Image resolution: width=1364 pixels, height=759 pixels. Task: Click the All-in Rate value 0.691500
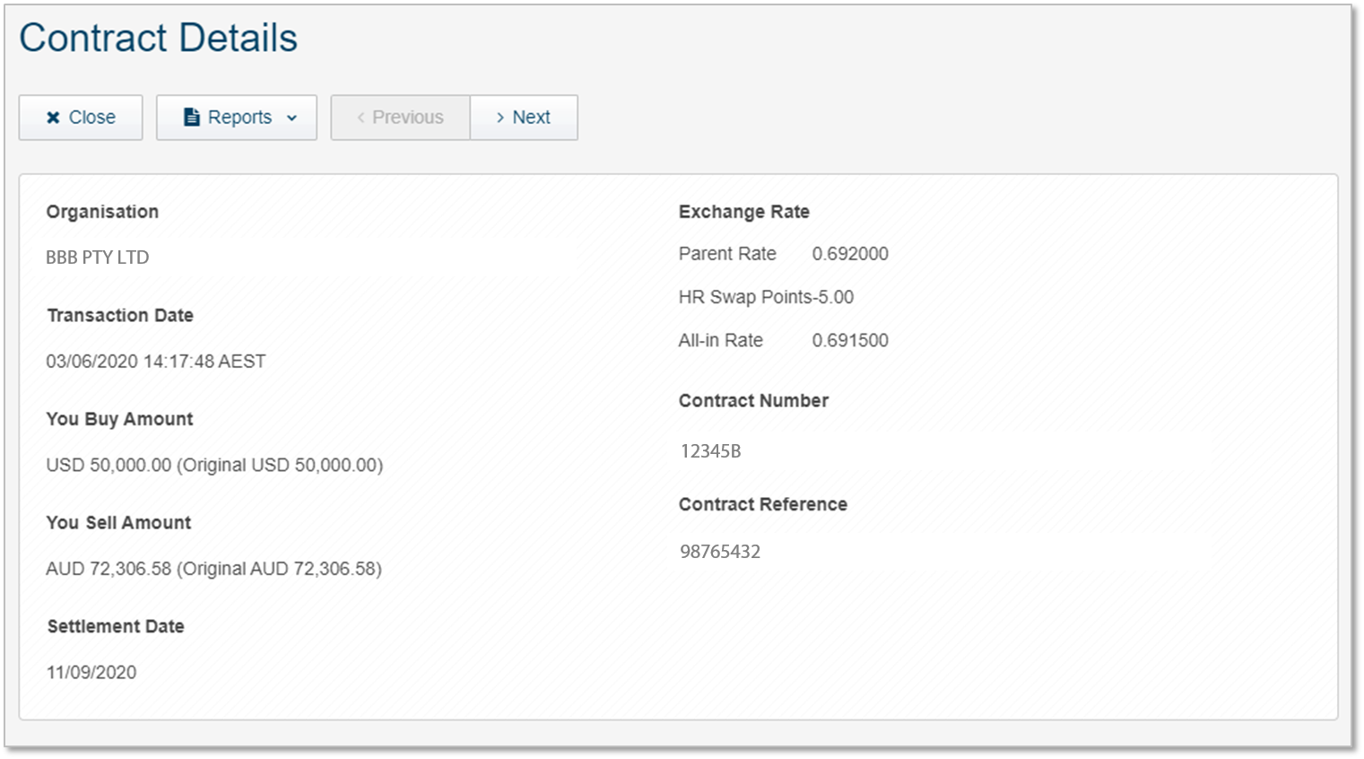[850, 341]
